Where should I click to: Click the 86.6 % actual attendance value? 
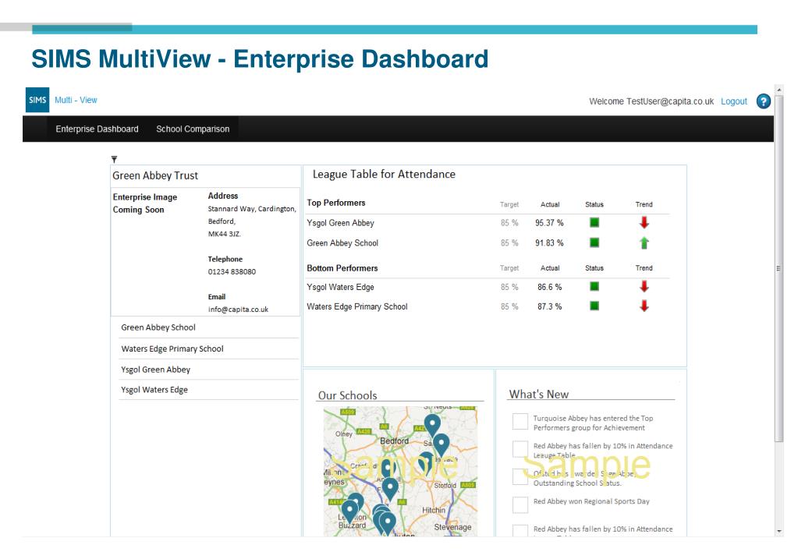click(x=550, y=287)
